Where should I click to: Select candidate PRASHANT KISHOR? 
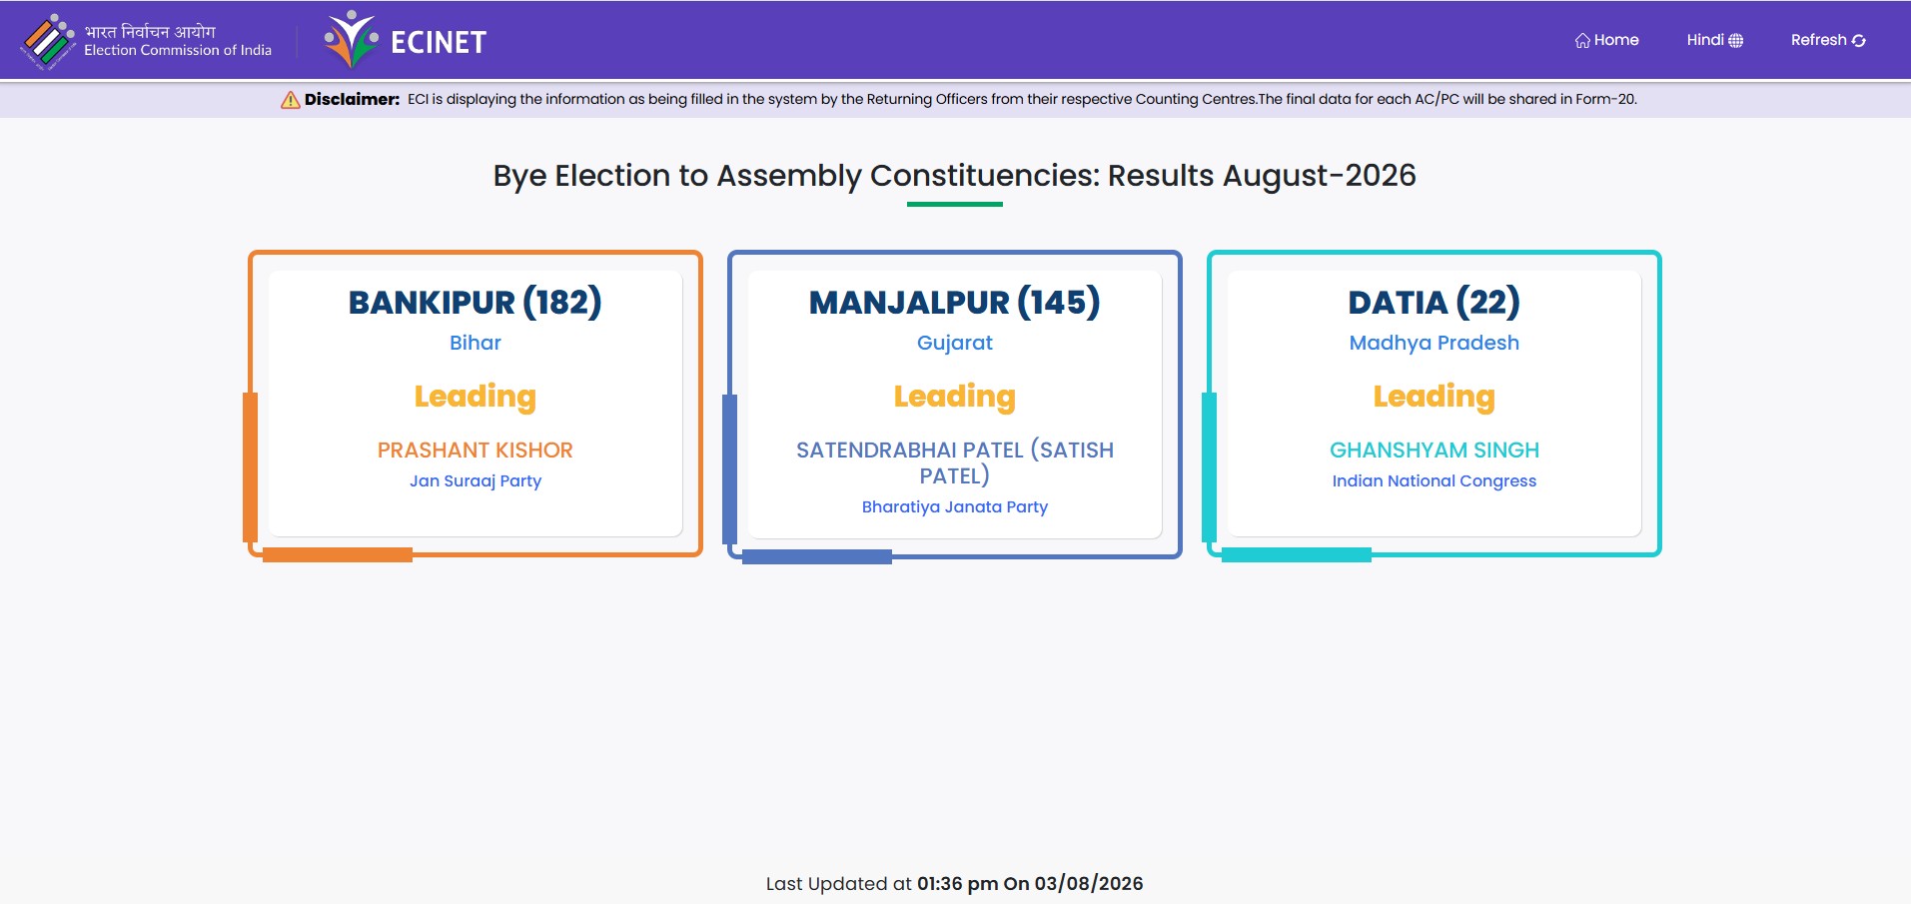(476, 451)
